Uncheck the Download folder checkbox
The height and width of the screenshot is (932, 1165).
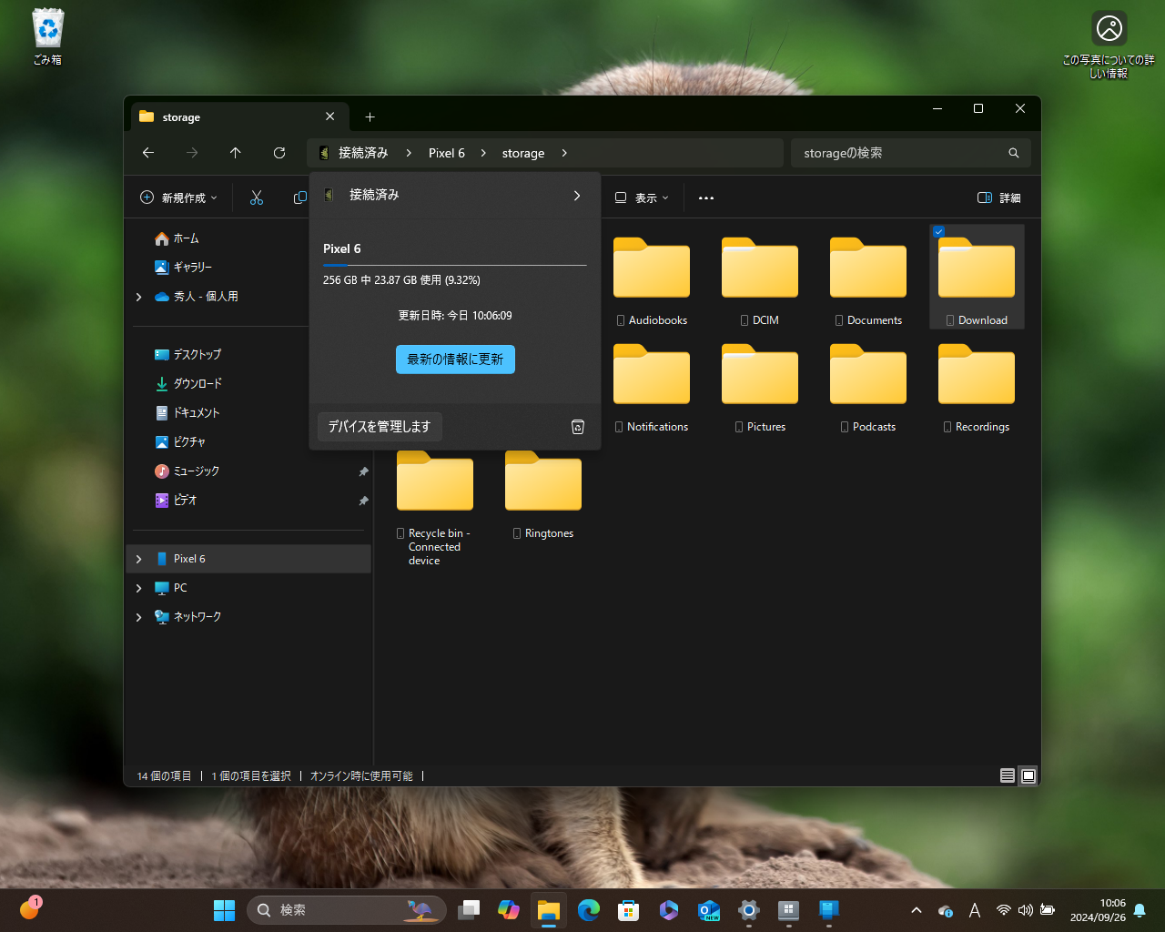coord(939,232)
